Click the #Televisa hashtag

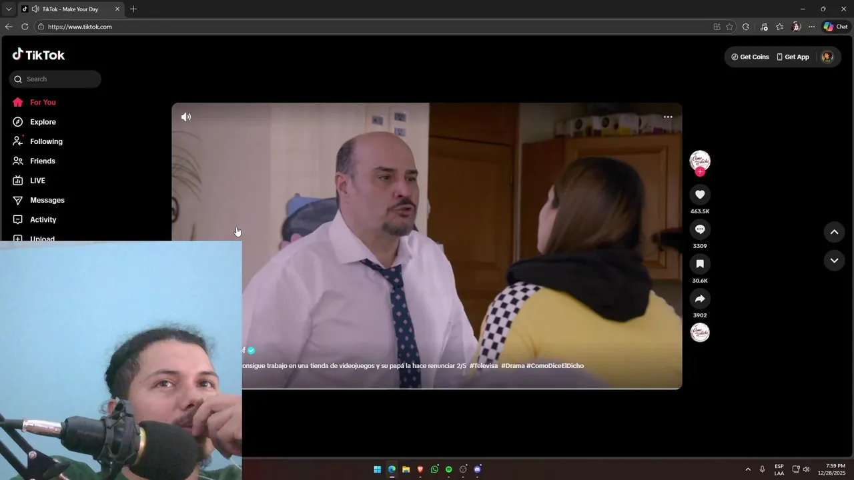(x=484, y=366)
